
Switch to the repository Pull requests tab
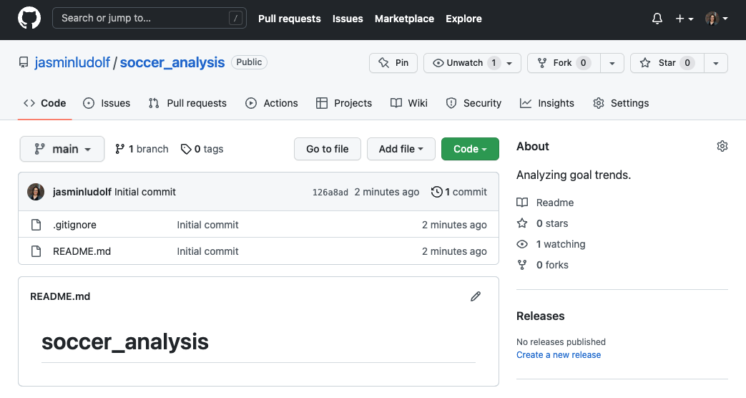187,103
